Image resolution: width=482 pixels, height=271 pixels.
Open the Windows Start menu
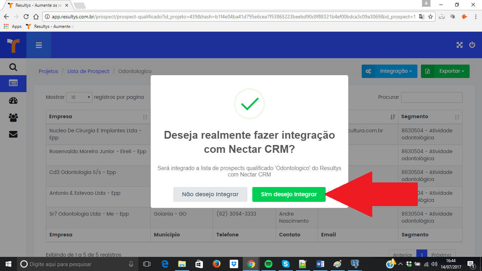(x=8, y=264)
